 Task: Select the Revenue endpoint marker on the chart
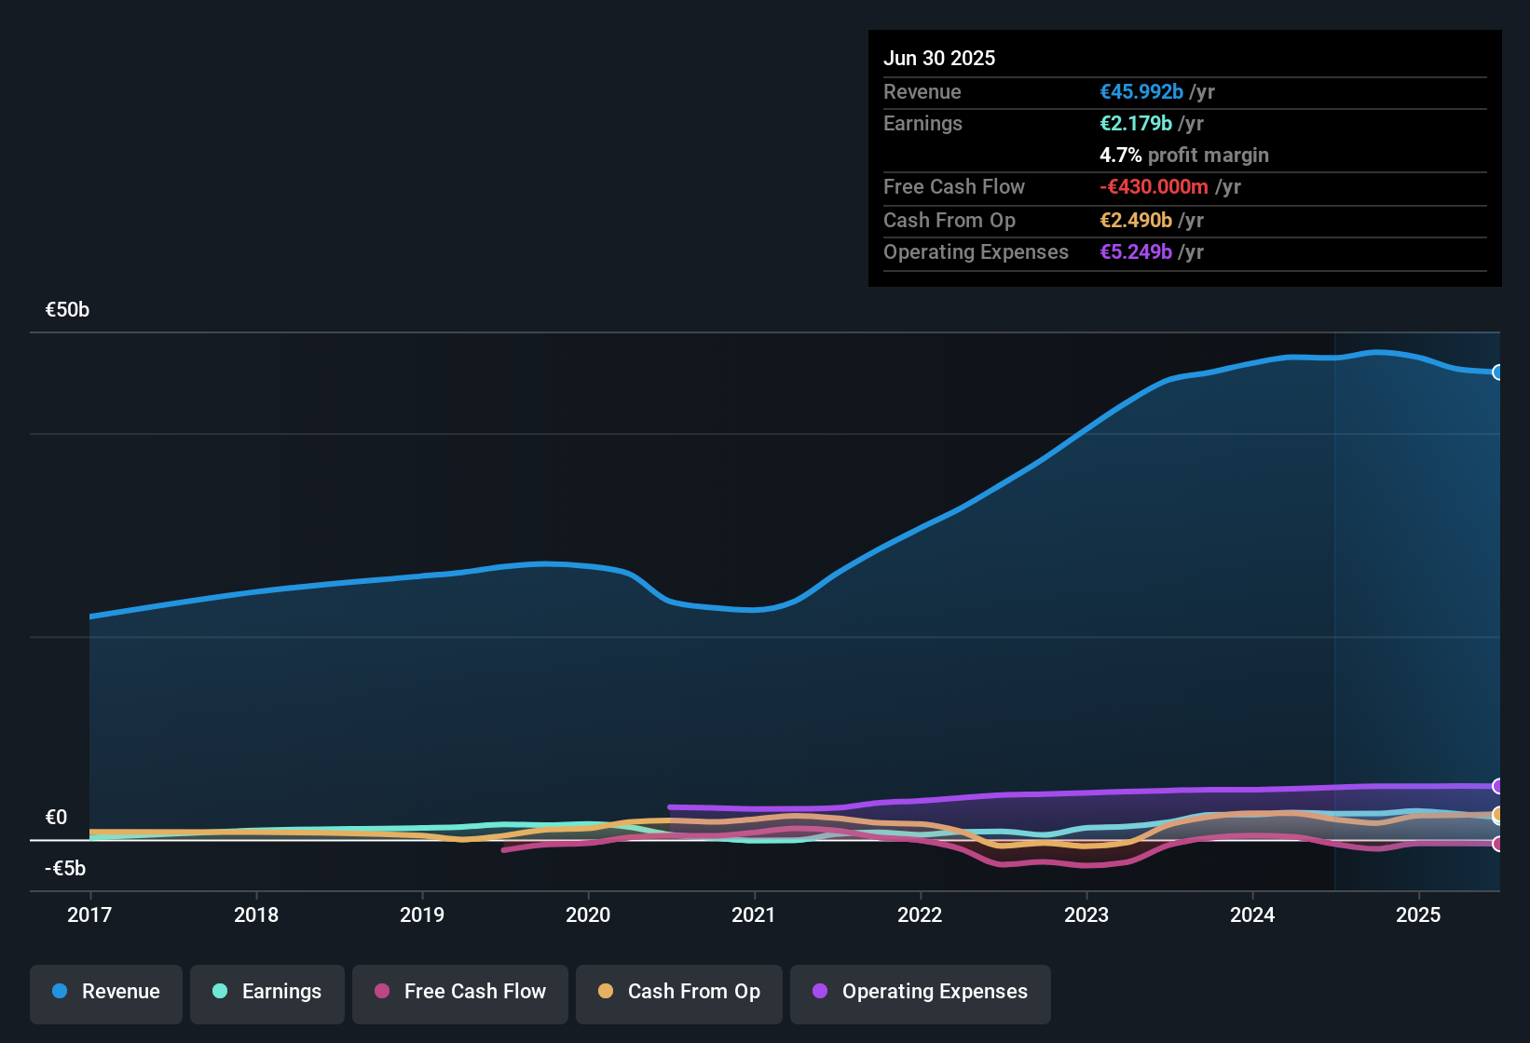coord(1498,372)
